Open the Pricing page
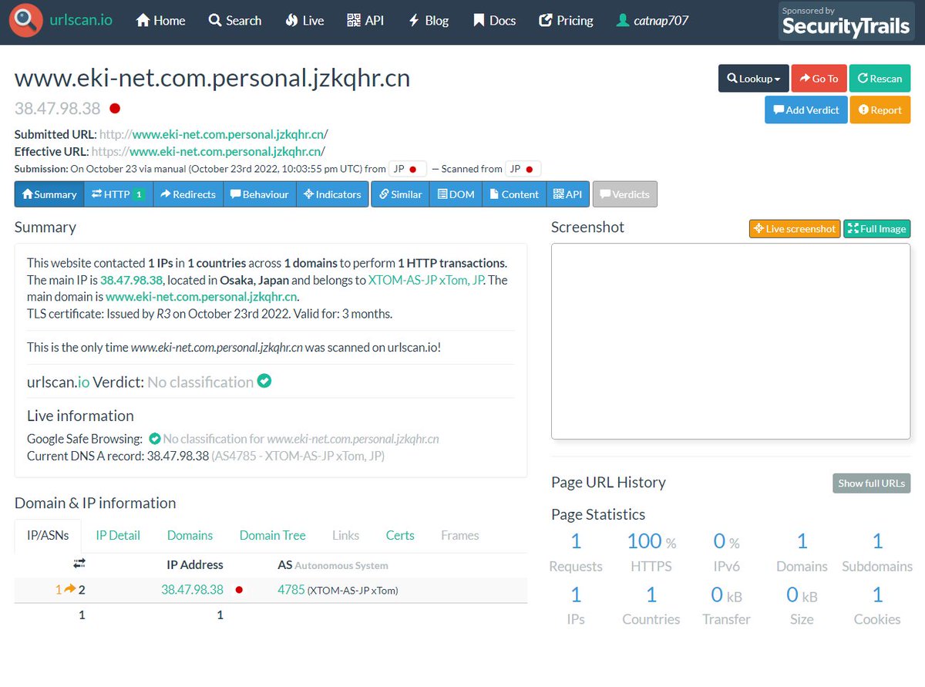925x687 pixels. point(566,21)
